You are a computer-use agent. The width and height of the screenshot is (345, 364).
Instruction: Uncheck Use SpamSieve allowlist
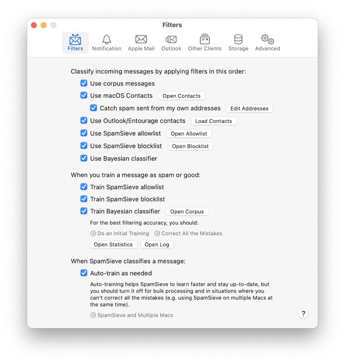tap(84, 133)
